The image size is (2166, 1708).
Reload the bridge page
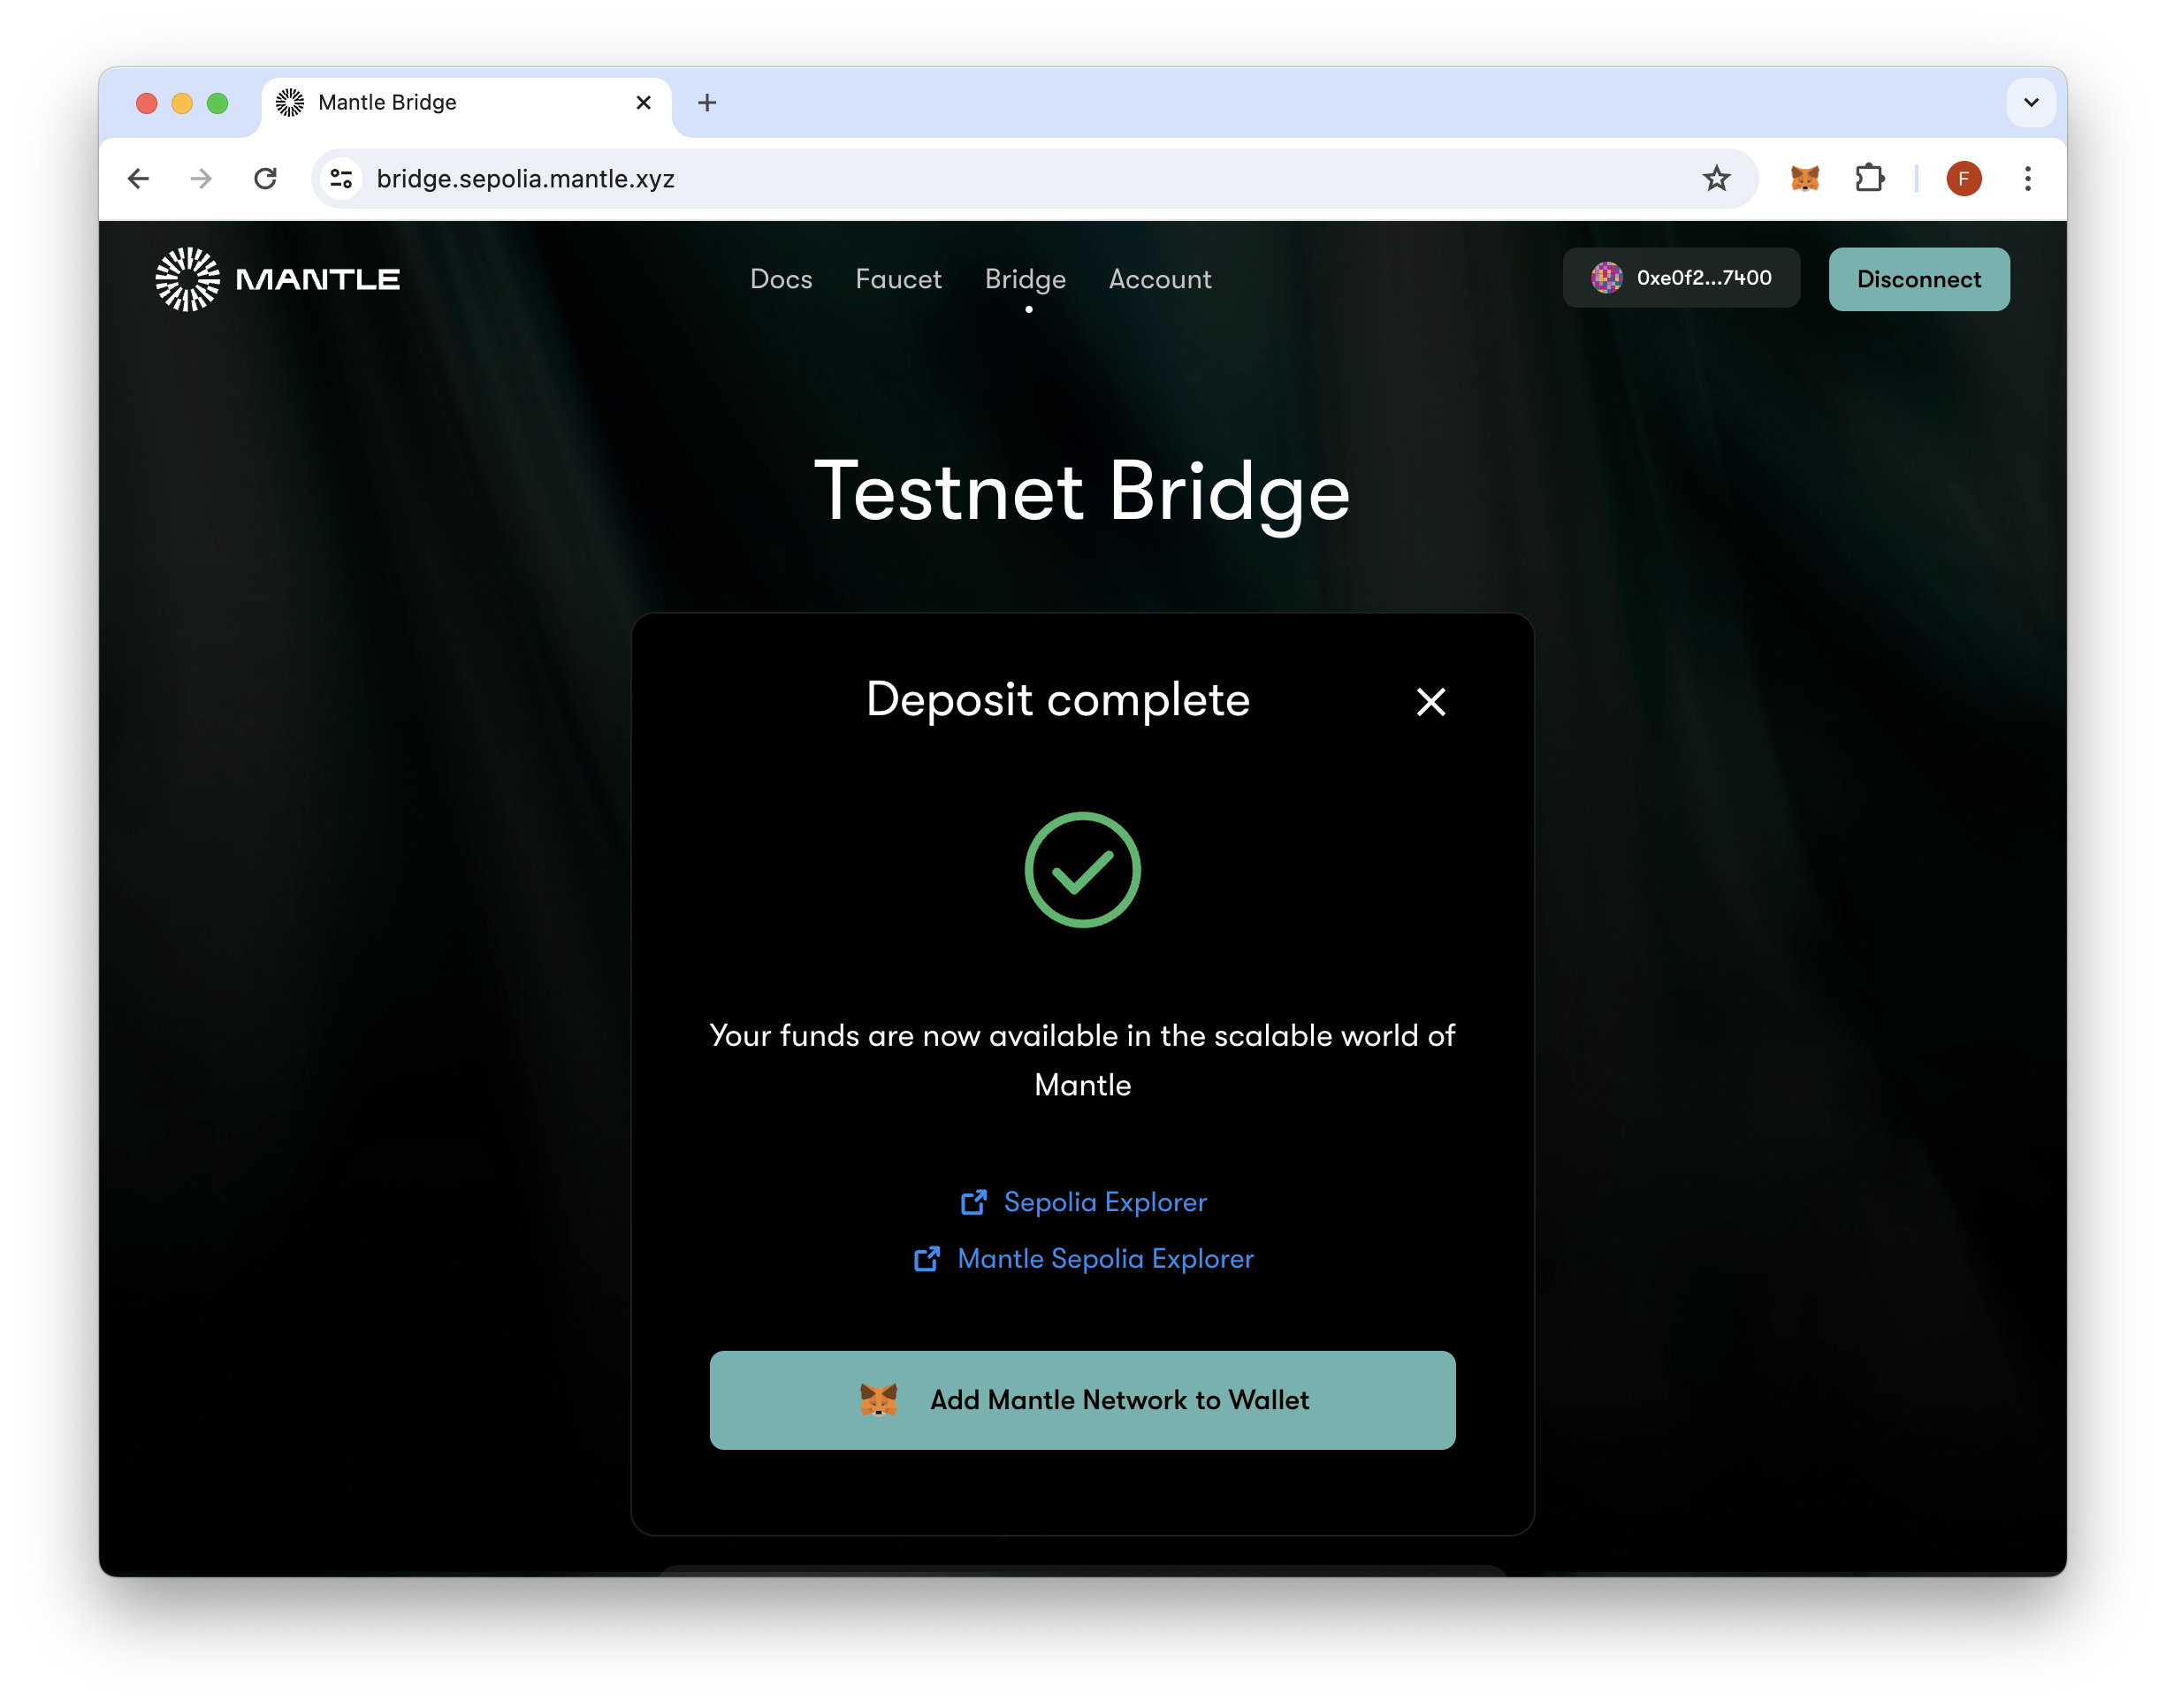pyautogui.click(x=265, y=179)
